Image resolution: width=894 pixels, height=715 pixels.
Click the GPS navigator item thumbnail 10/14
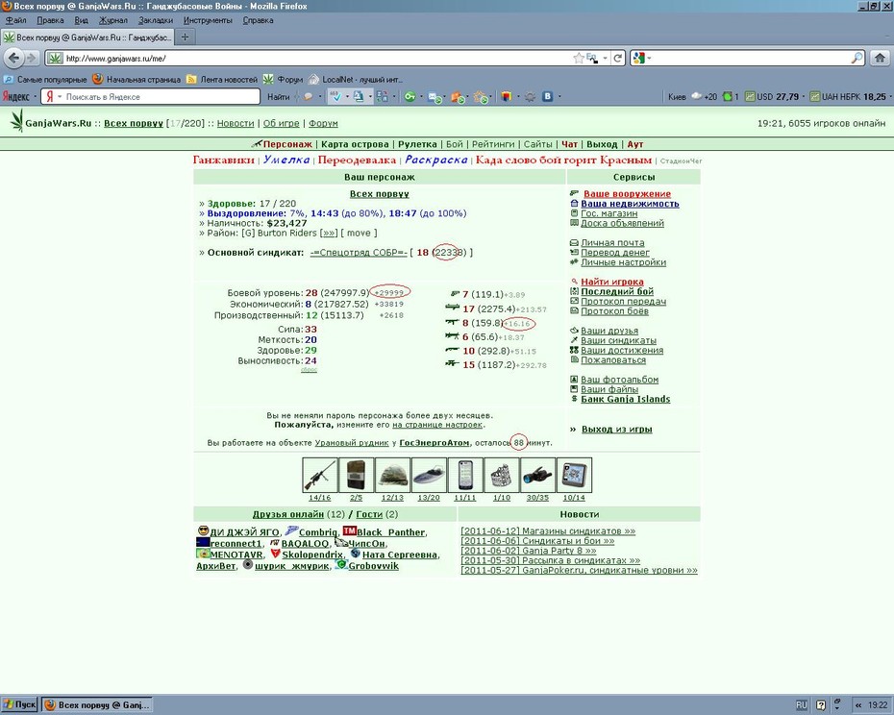click(574, 475)
